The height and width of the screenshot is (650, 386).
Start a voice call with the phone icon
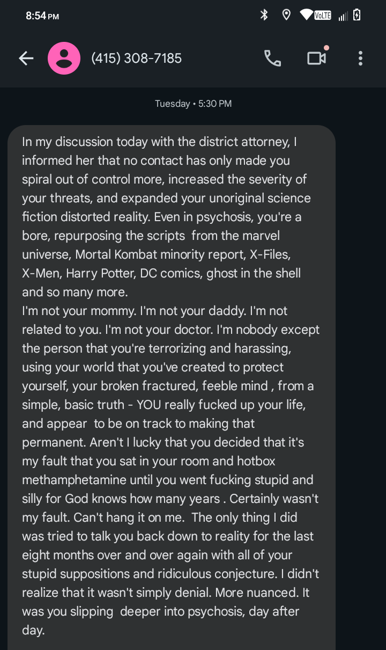pyautogui.click(x=272, y=59)
